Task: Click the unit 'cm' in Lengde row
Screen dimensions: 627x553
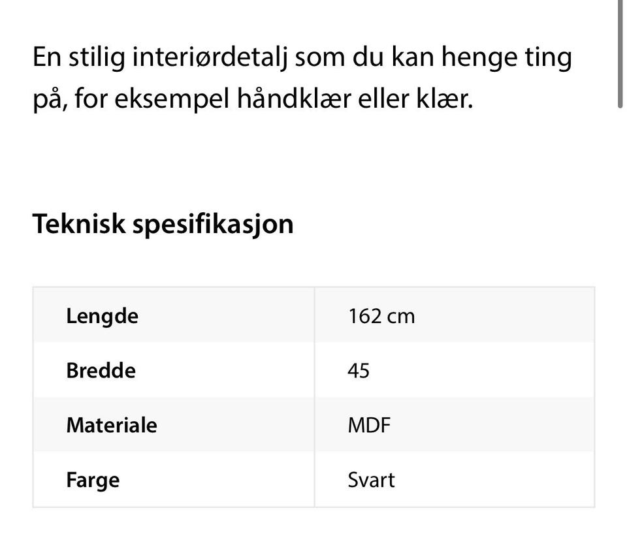Action: (x=402, y=317)
